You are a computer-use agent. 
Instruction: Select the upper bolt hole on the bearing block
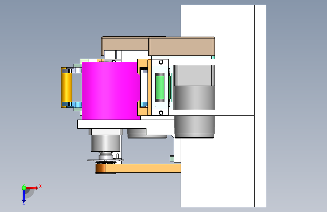point(161,62)
